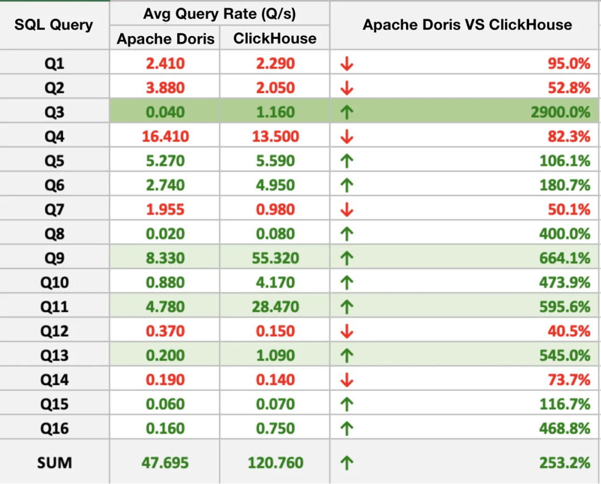The height and width of the screenshot is (484, 601).
Task: Click the Apache Doris value 16.410
Action: coord(165,136)
